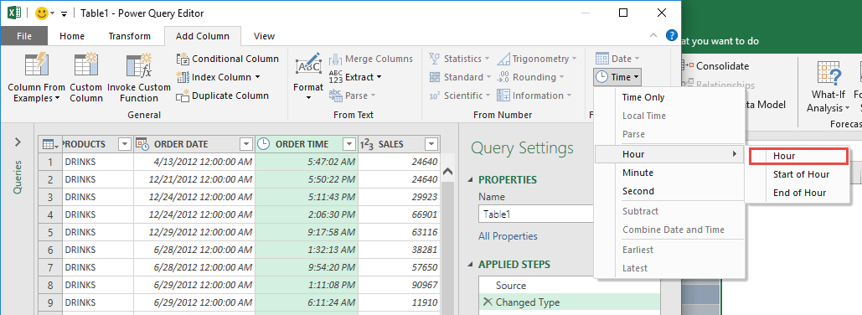Click the help question mark icon
The width and height of the screenshot is (862, 315).
(x=671, y=36)
